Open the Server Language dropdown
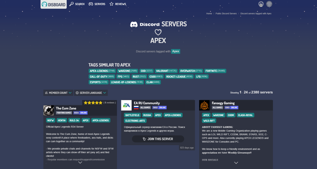 [91, 93]
